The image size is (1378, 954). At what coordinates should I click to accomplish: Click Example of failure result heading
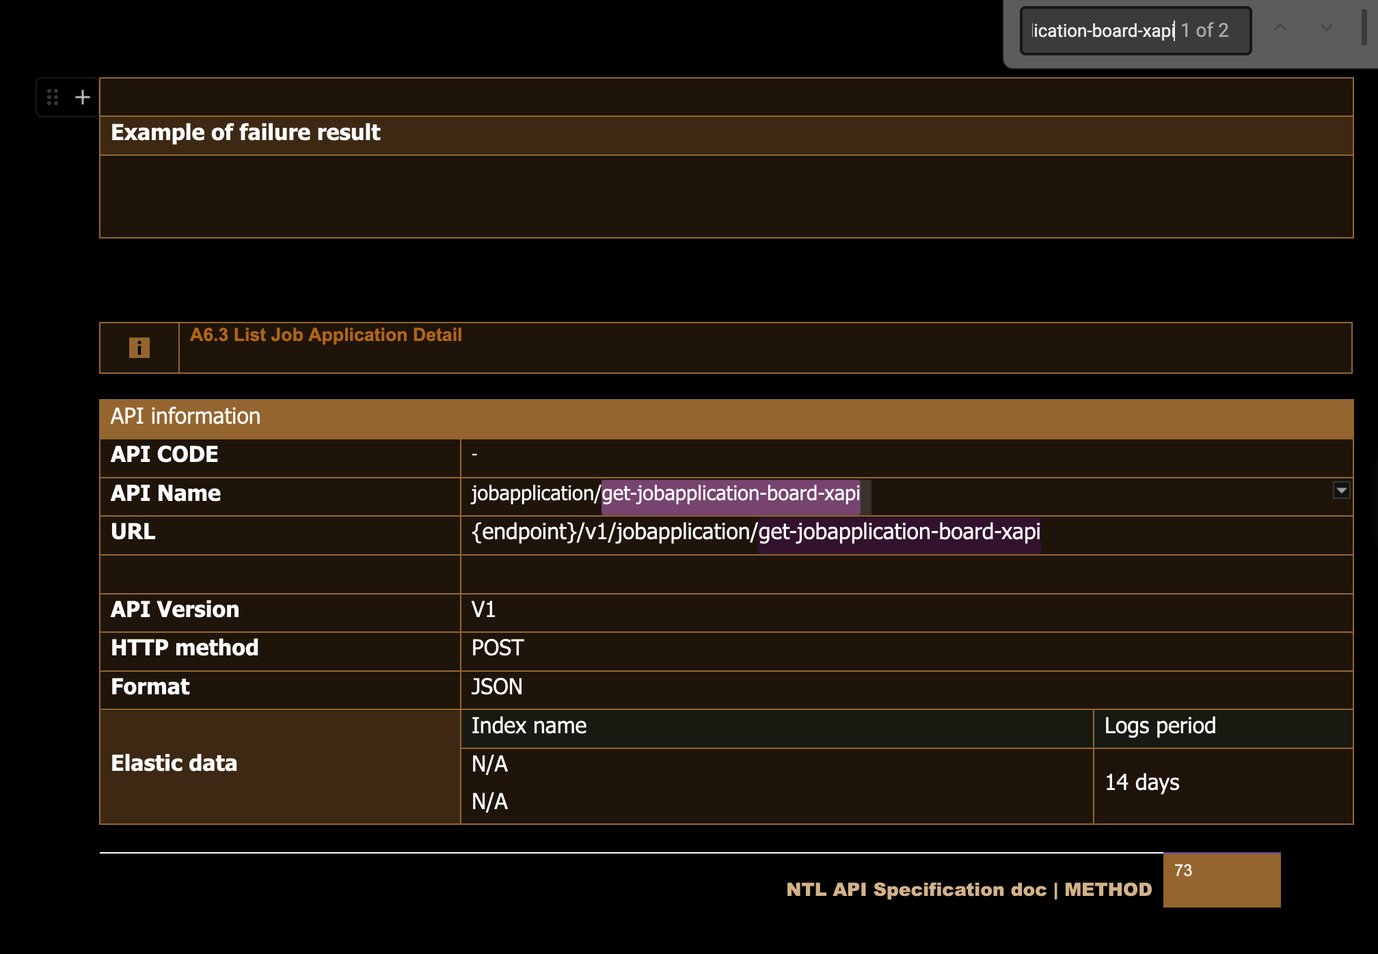tap(245, 133)
